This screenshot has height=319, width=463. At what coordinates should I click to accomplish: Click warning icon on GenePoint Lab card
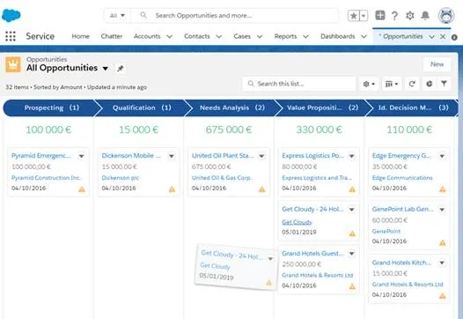[443, 242]
